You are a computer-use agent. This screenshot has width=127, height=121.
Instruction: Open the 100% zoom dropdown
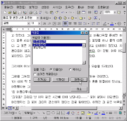coord(115,12)
